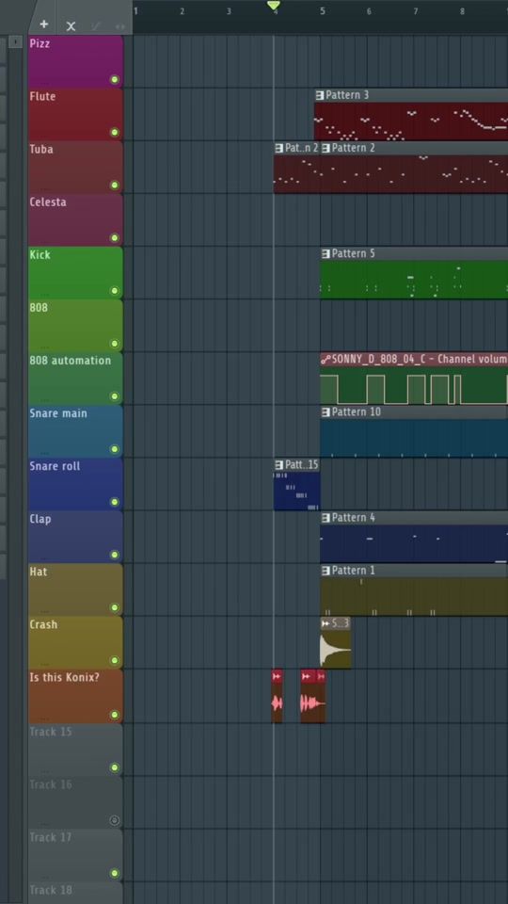This screenshot has width=508, height=904.
Task: Select the Pizz track name
Action: (40, 44)
